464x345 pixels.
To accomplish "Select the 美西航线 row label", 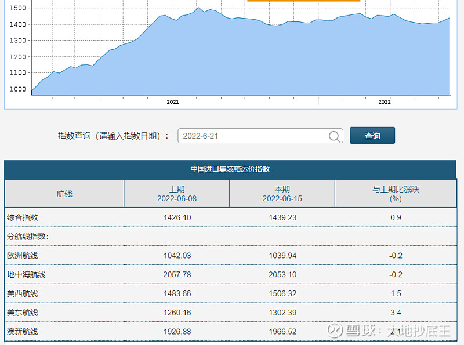I will click(x=22, y=293).
